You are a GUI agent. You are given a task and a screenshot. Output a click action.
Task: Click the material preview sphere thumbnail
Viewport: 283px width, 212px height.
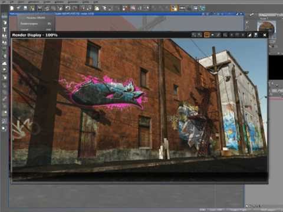(266, 29)
